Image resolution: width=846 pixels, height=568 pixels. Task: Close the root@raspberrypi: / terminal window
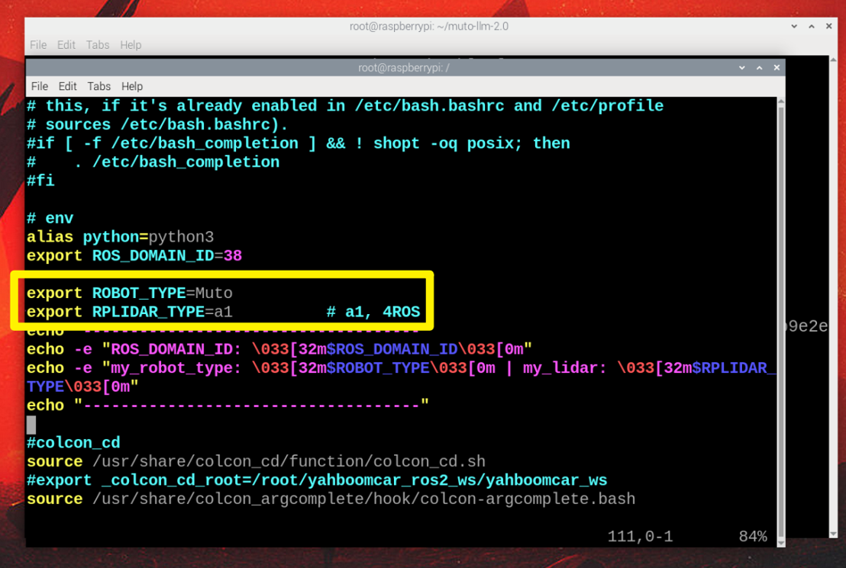[777, 67]
